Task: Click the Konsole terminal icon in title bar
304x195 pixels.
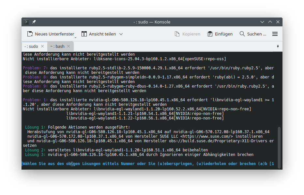Action: (x=26, y=22)
